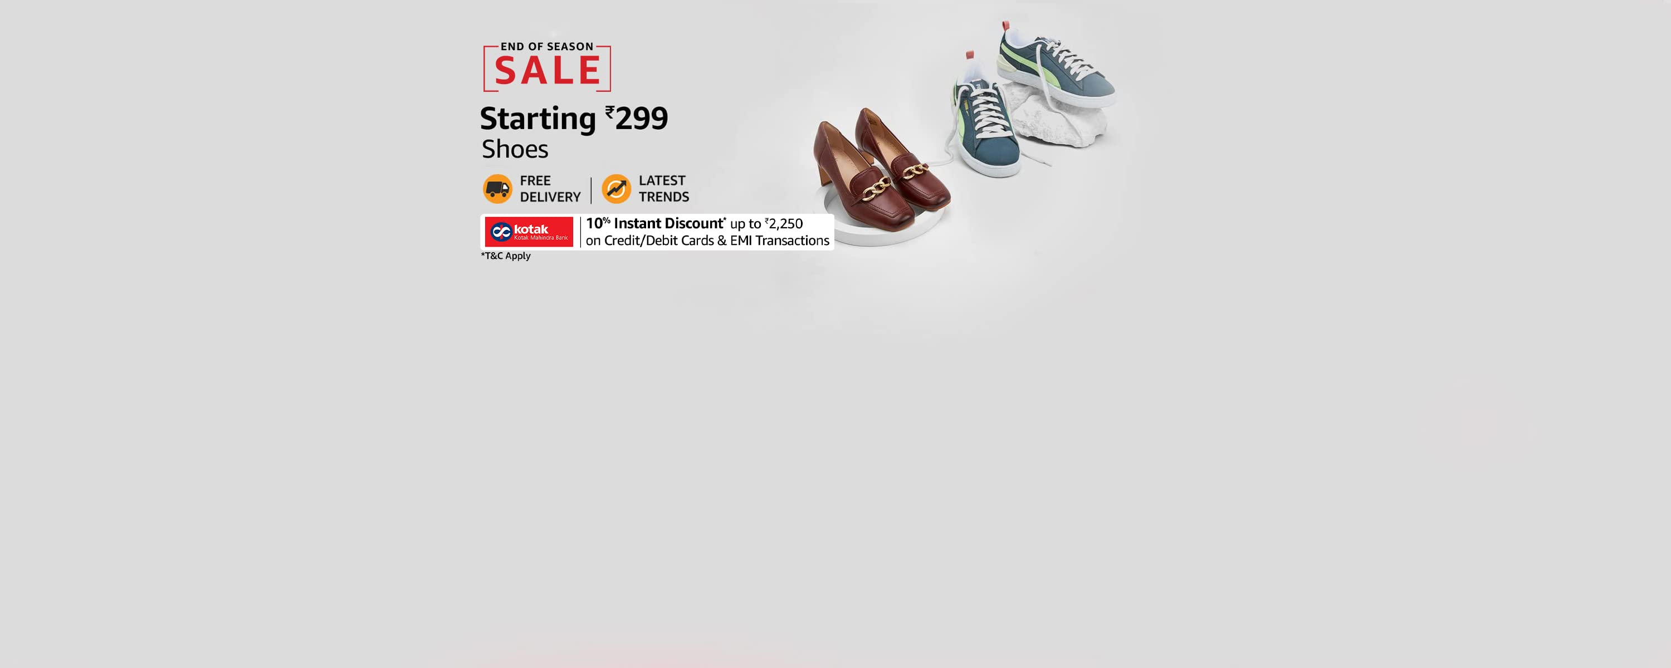Open the *T&C Apply note
This screenshot has height=668, width=1671.
506,256
